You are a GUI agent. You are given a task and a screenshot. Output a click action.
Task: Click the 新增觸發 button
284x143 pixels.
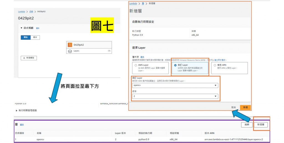click(29, 58)
